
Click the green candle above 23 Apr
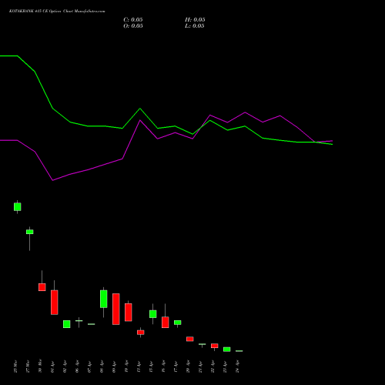[227, 350]
